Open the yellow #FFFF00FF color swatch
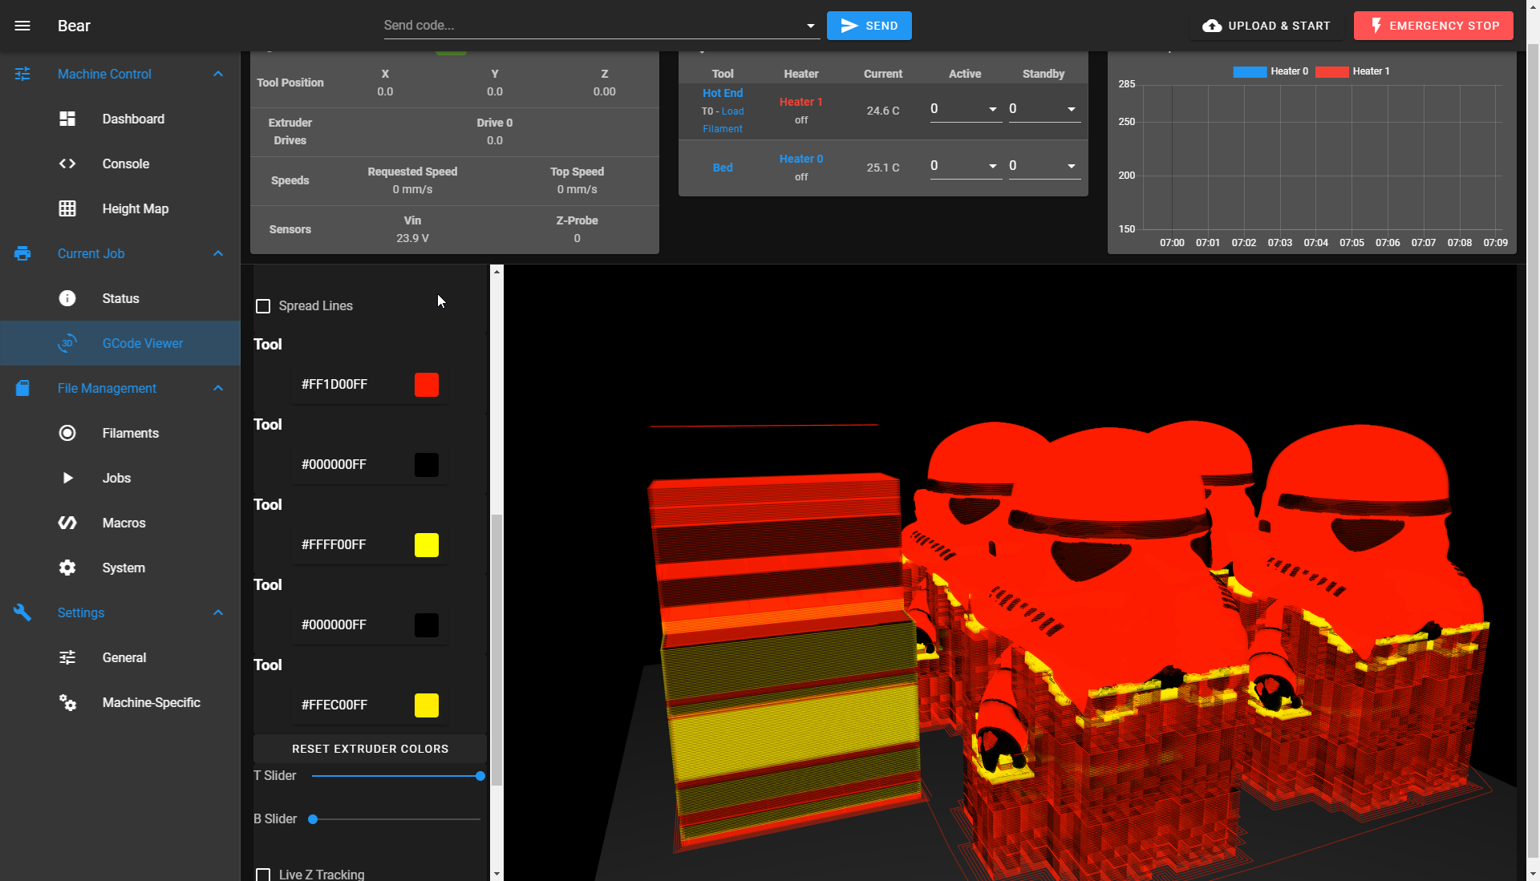Viewport: 1540px width, 881px height. (x=427, y=545)
